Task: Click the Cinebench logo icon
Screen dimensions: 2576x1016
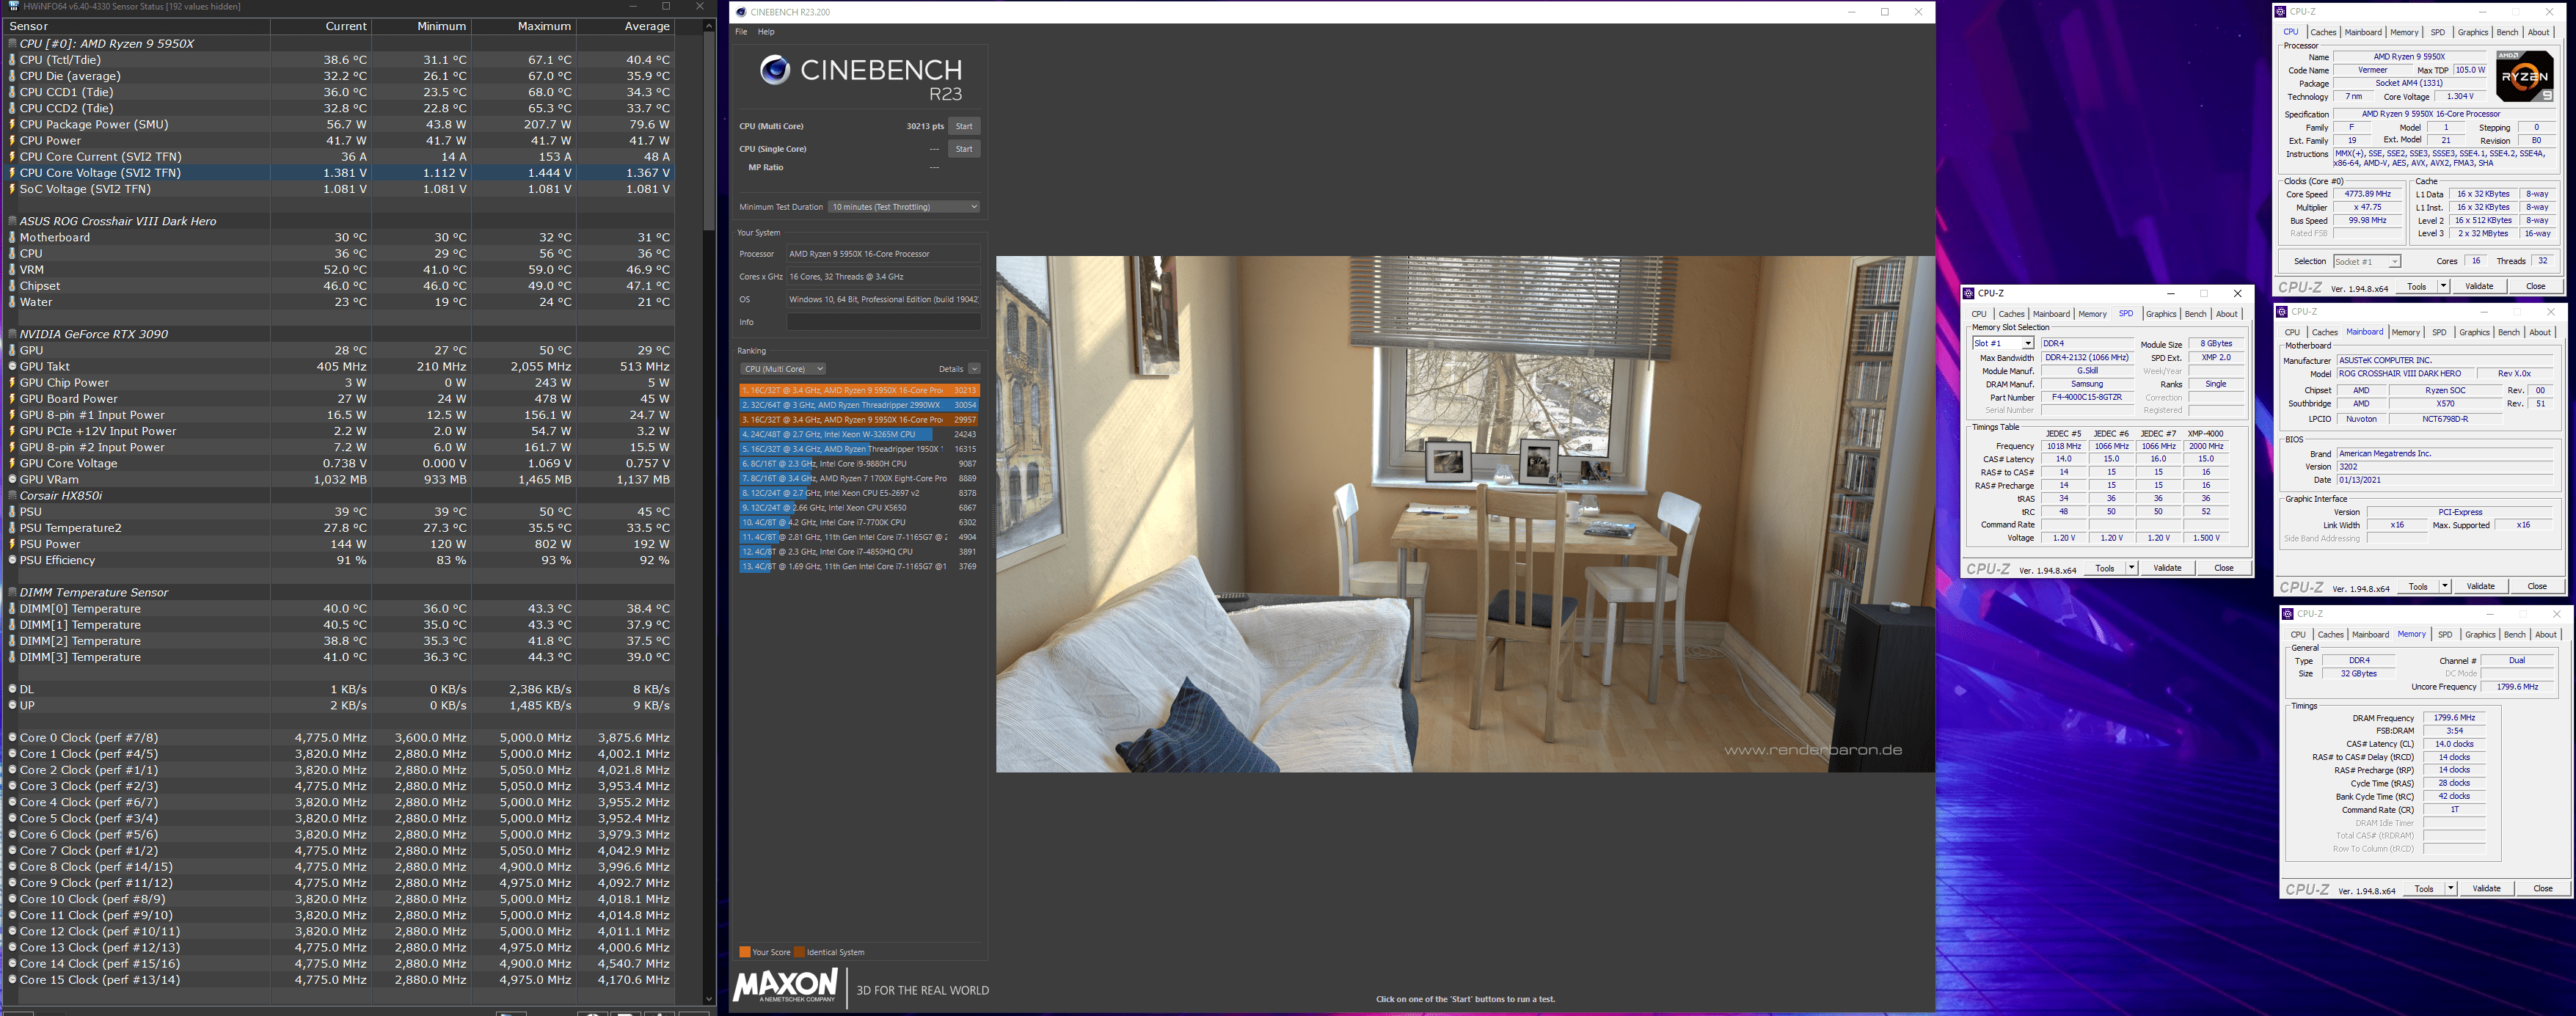Action: [x=775, y=70]
